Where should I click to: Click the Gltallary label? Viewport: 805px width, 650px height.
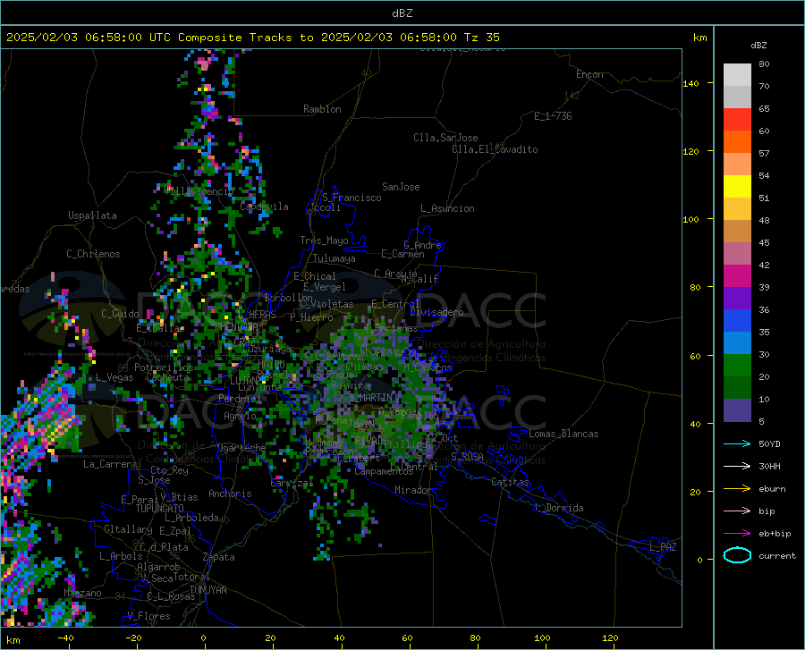[x=128, y=529]
